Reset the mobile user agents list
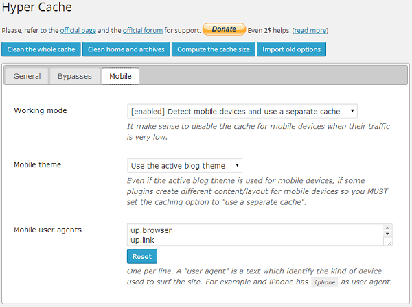The height and width of the screenshot is (307, 412). [x=142, y=256]
